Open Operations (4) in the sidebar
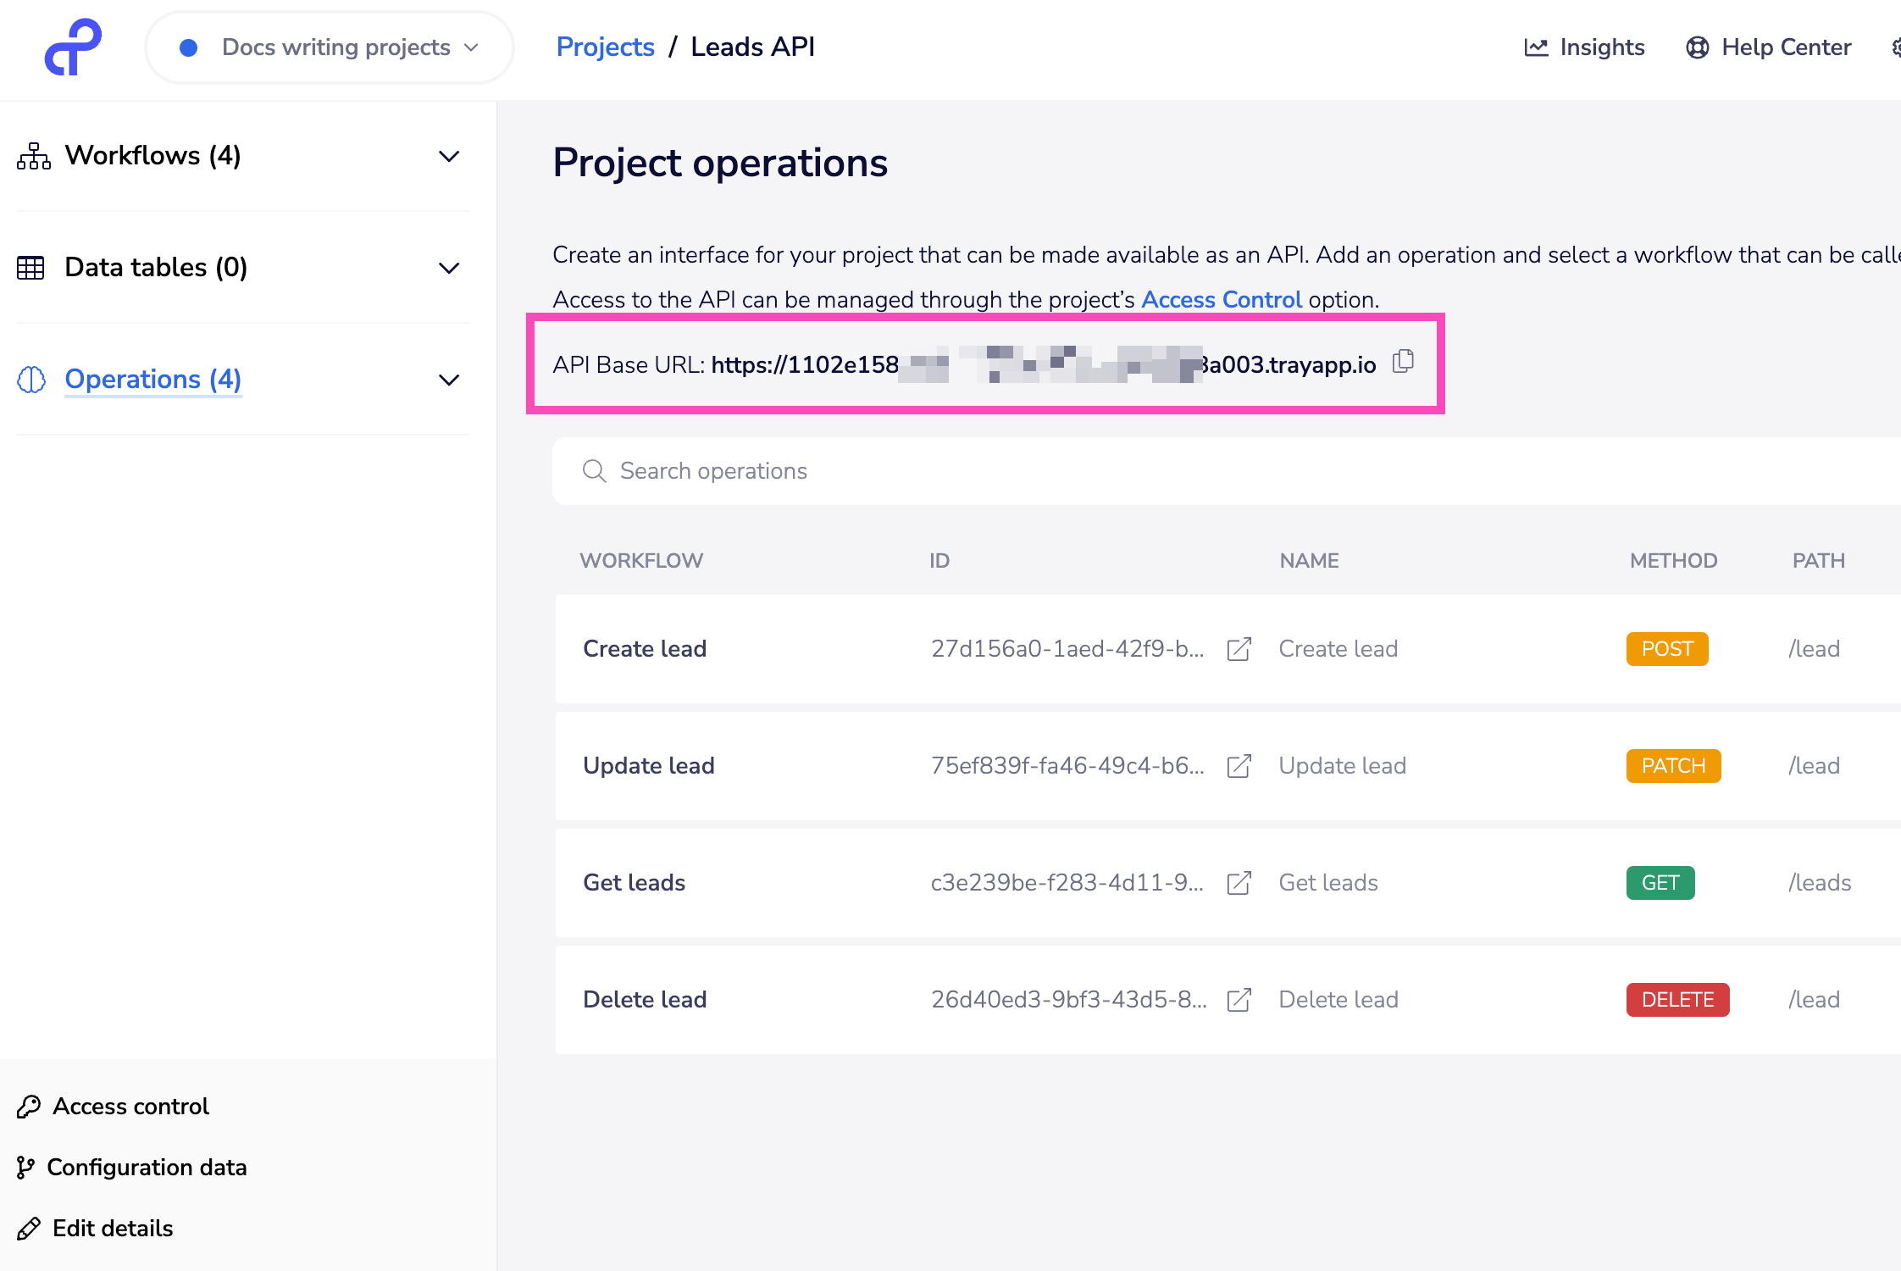The image size is (1901, 1271). 152,380
